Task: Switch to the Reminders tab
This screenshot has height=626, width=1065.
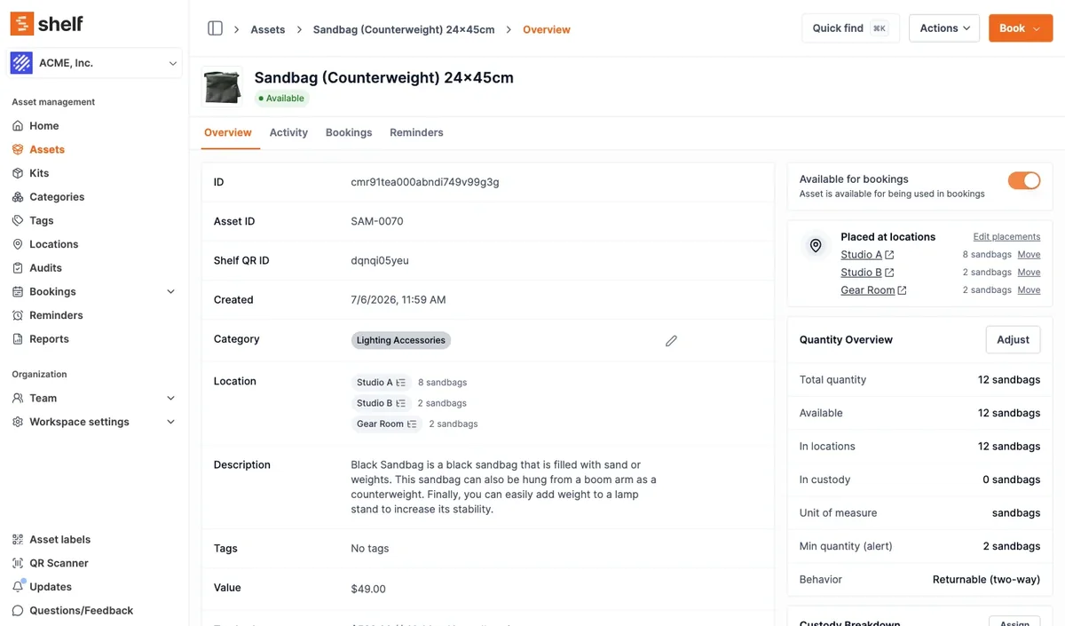Action: point(416,132)
